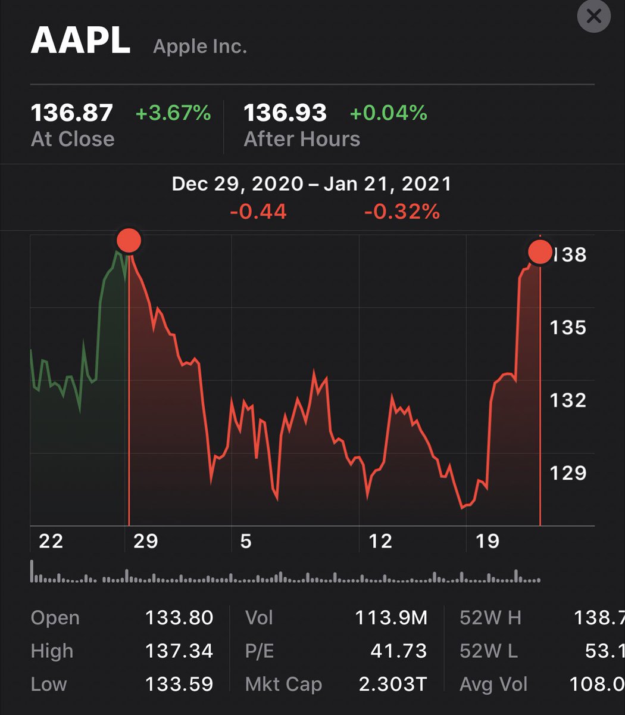
Task: Tap the P/E value 41.73
Action: (x=398, y=651)
